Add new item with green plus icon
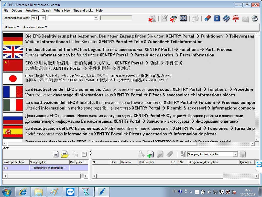Image resolution: width=262 pixels, height=197 pixels. coord(150,154)
